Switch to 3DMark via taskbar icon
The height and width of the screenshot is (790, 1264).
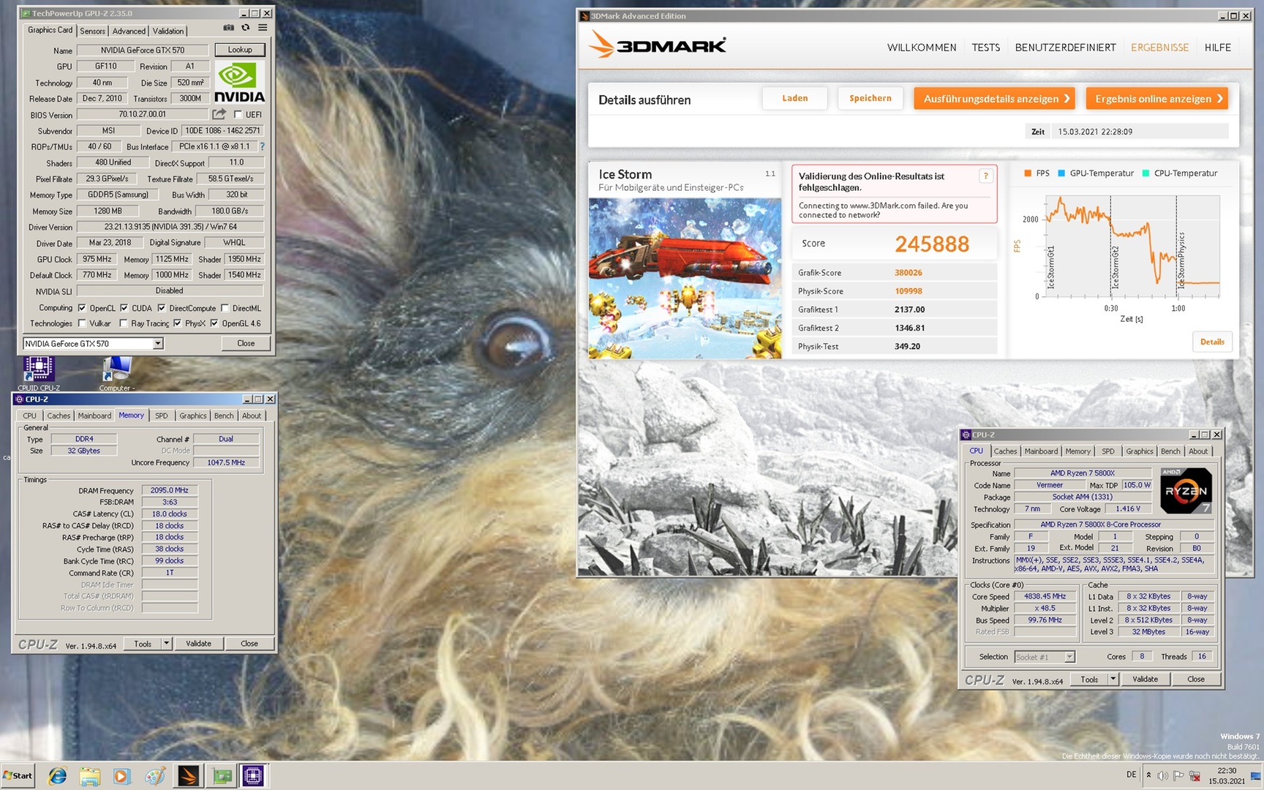188,776
